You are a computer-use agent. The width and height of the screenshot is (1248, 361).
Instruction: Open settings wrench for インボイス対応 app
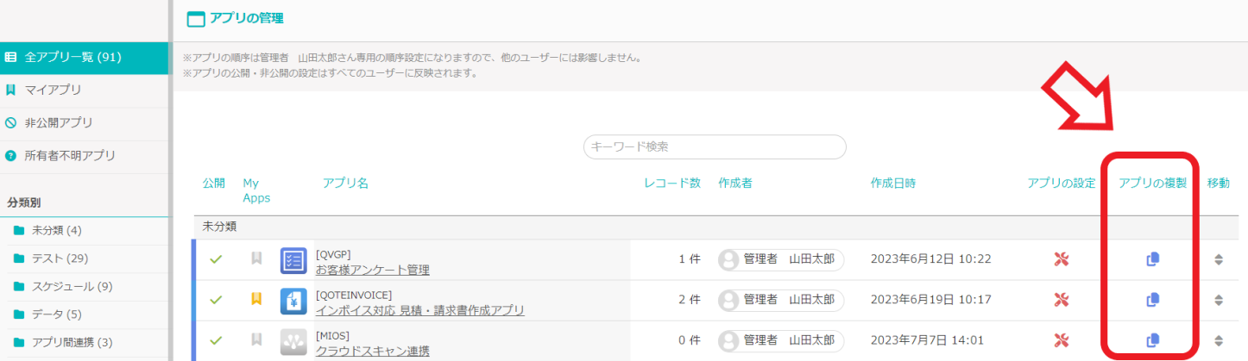[x=1062, y=300]
